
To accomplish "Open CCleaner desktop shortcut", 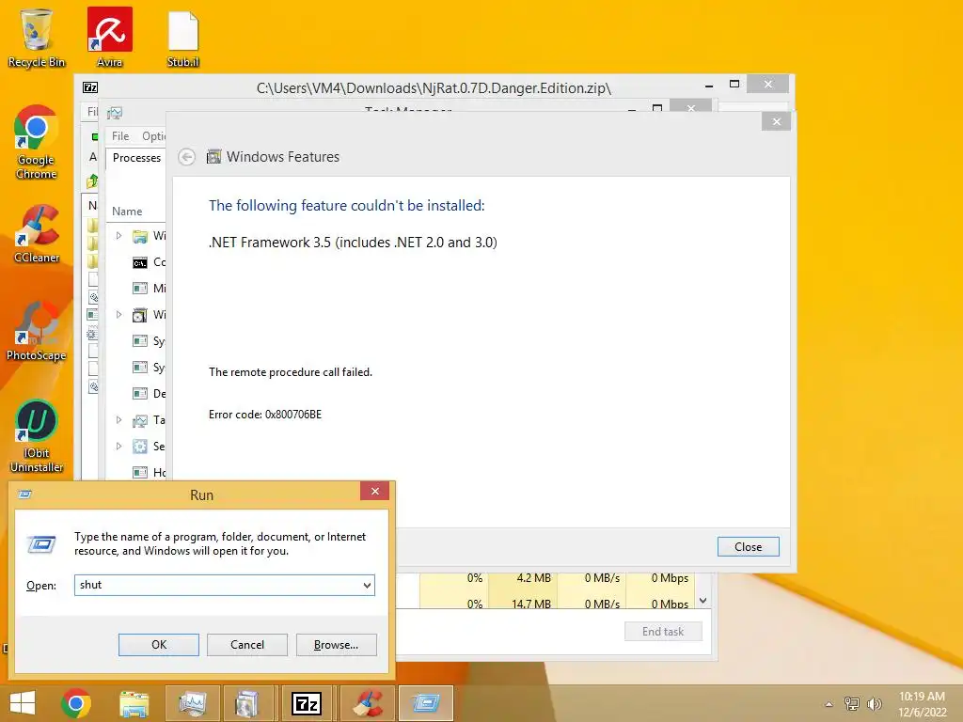I will 37,233.
